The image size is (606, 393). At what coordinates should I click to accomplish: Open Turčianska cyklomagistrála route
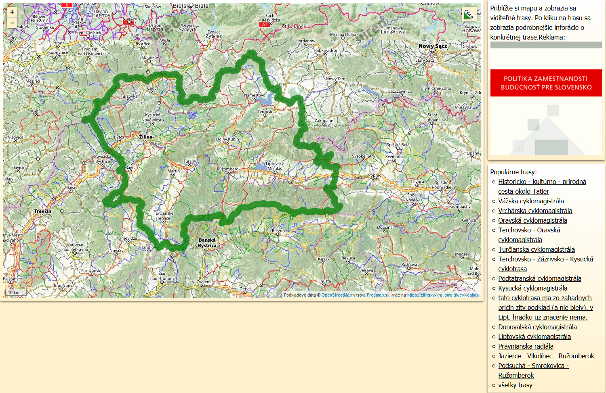(536, 249)
